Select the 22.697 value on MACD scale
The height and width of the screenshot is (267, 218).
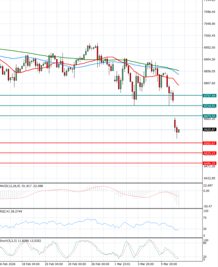(209, 186)
